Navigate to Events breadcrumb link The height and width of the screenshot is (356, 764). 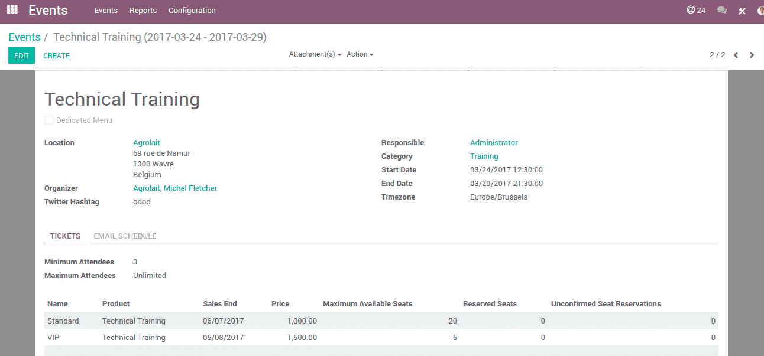click(24, 37)
